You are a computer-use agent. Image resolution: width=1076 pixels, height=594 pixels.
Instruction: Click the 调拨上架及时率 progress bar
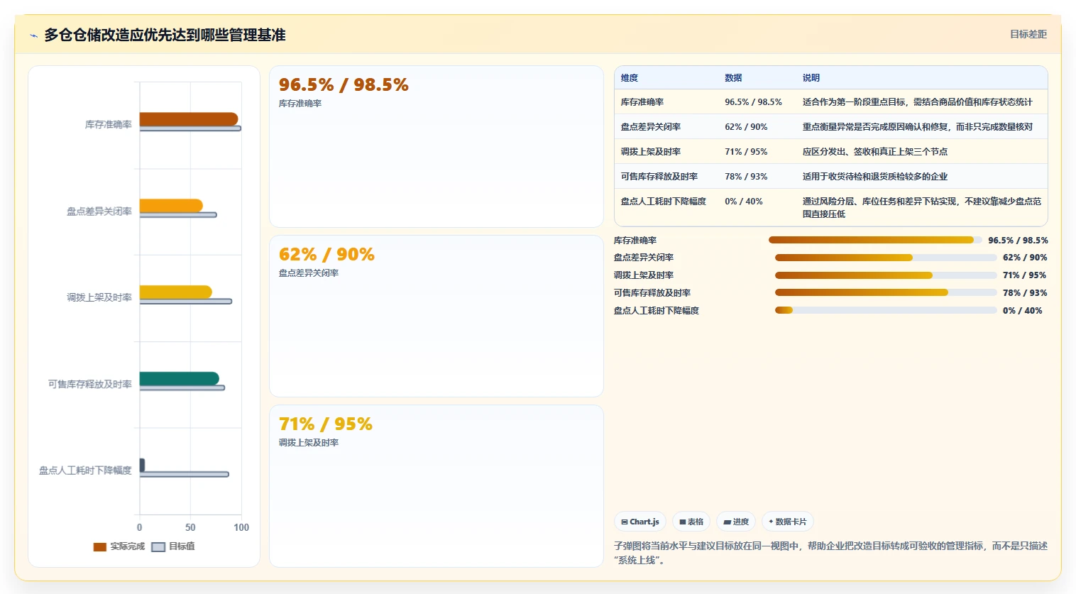(886, 275)
